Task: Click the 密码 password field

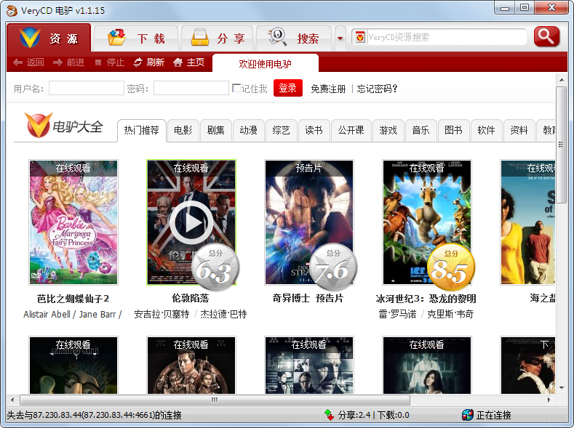Action: tap(191, 88)
